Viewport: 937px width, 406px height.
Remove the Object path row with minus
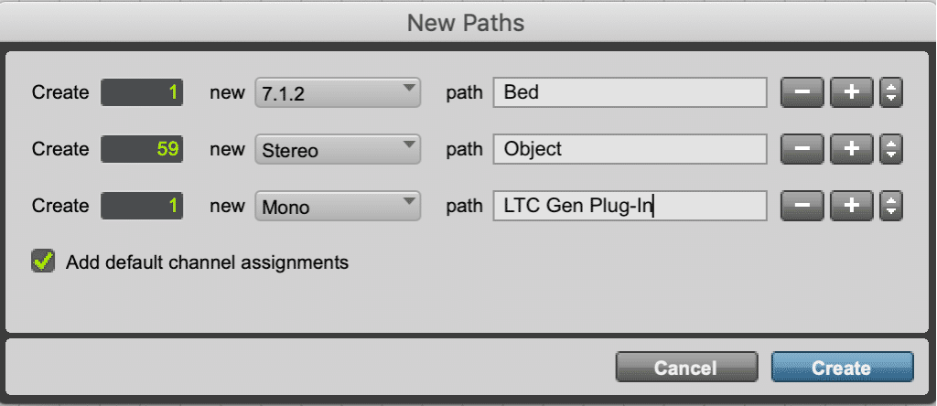tap(802, 149)
